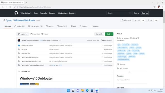View the 0 tags link
This screenshot has height=93, width=165.
[45, 34]
